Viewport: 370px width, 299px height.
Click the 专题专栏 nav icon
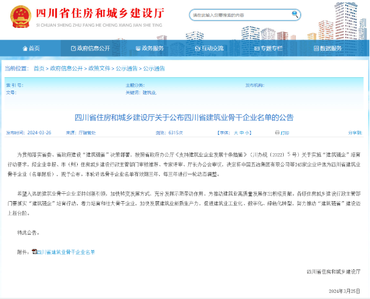point(255,48)
